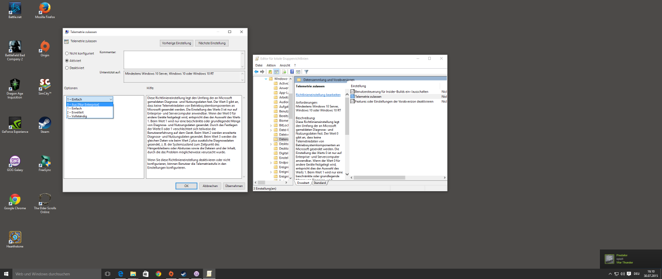The image size is (662, 279).
Task: Click the filter funnel toolbar icon
Action: 306,72
